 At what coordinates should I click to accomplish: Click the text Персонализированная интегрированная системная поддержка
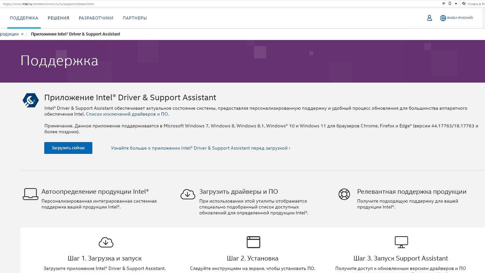pyautogui.click(x=99, y=204)
